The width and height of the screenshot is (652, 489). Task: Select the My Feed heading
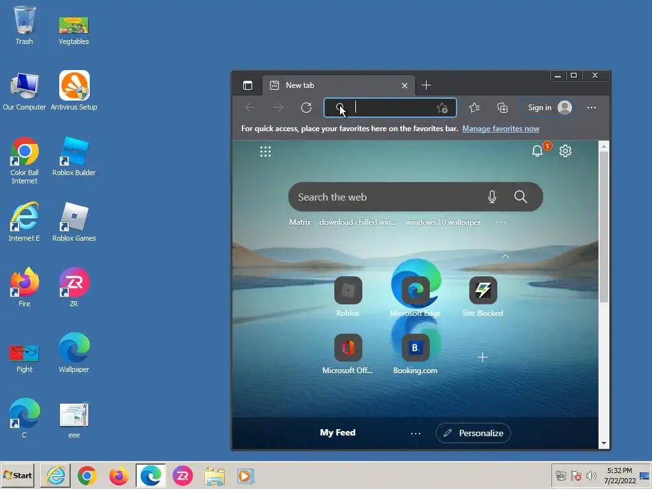pyautogui.click(x=337, y=432)
